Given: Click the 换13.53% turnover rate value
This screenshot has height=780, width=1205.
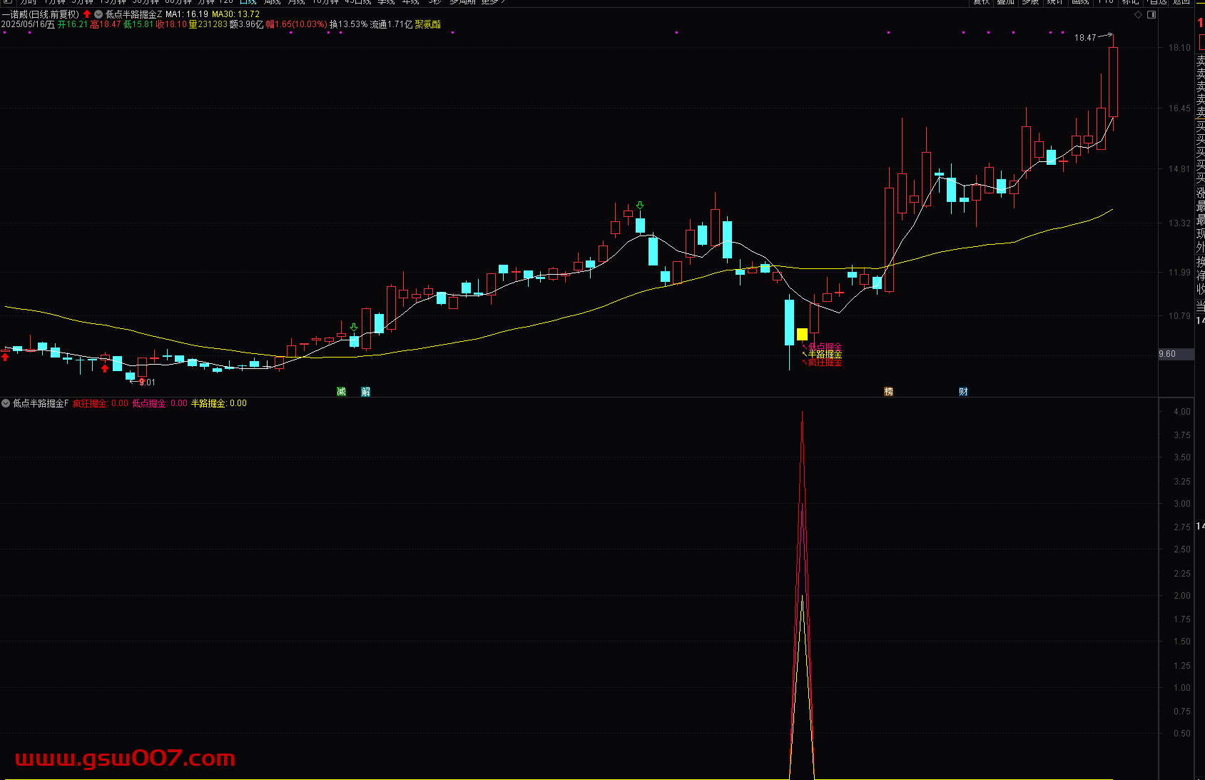Looking at the screenshot, I should click(348, 24).
